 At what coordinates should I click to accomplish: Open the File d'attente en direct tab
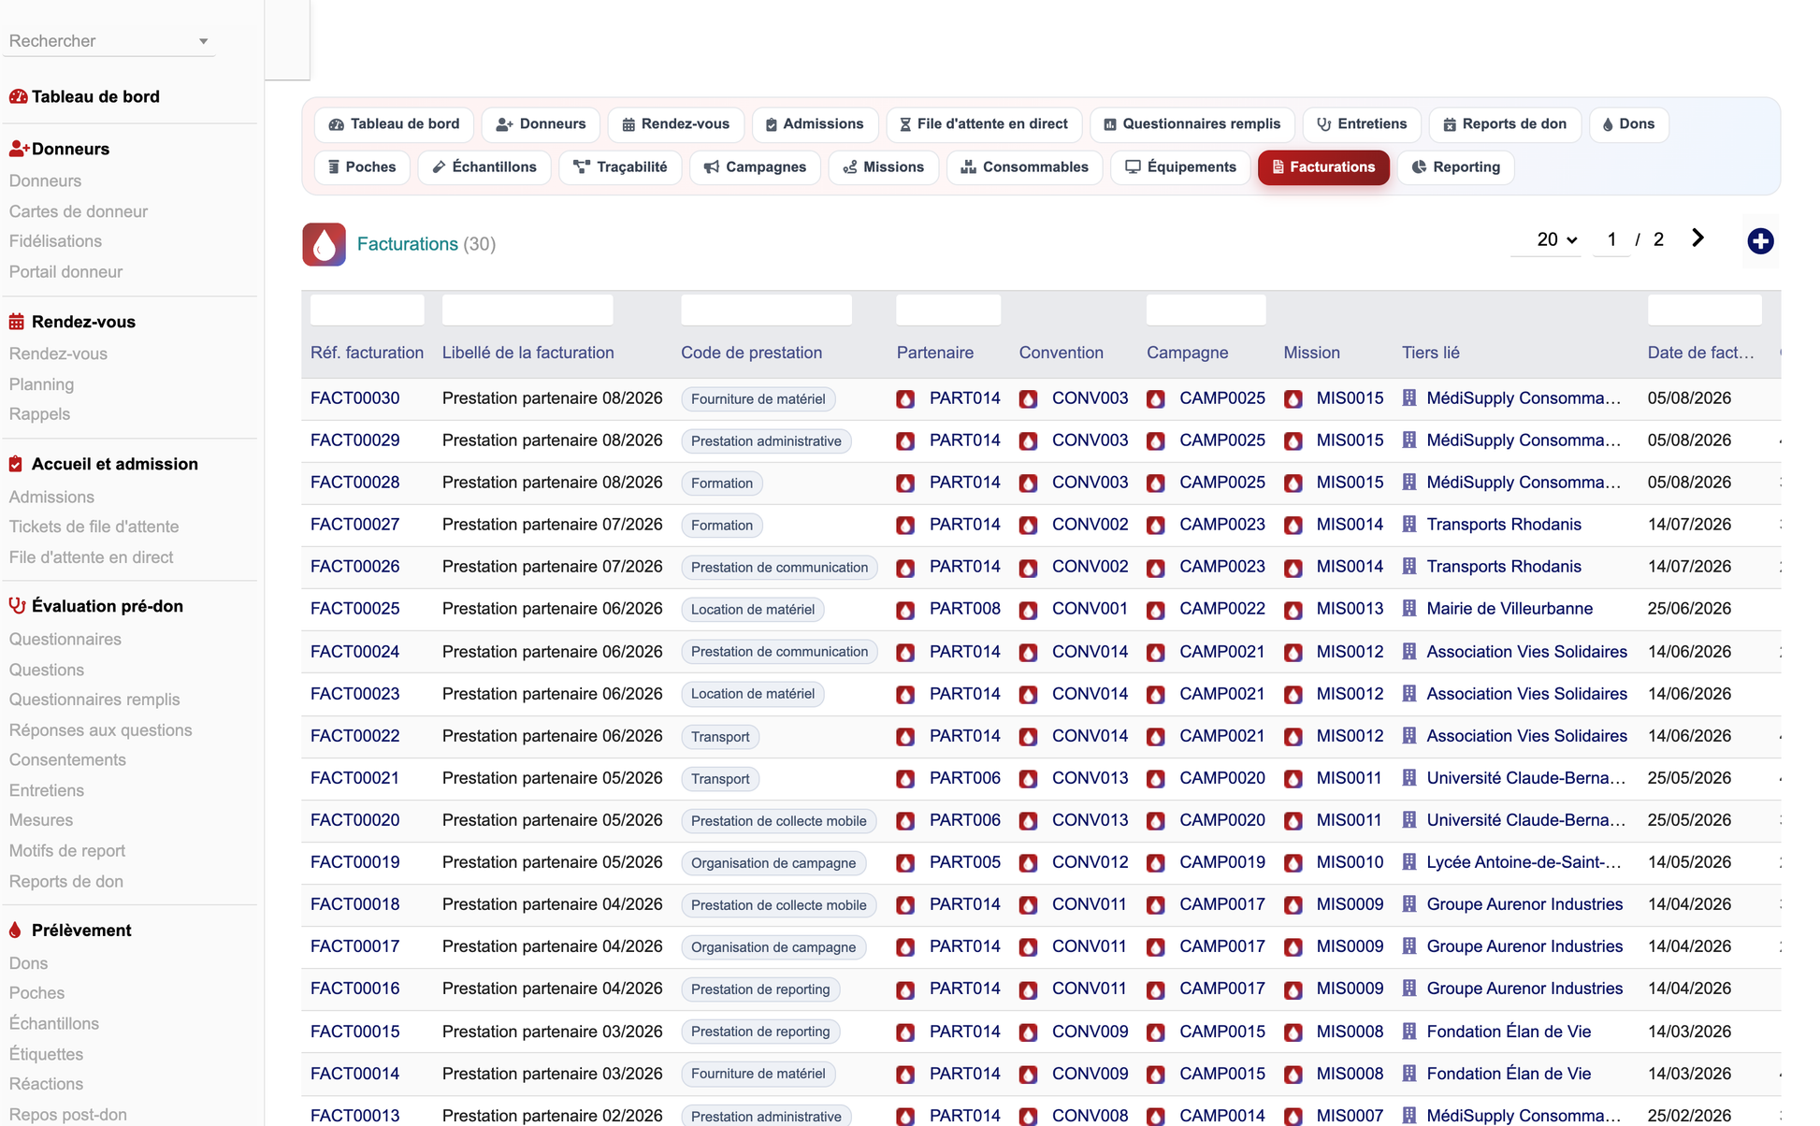click(983, 123)
